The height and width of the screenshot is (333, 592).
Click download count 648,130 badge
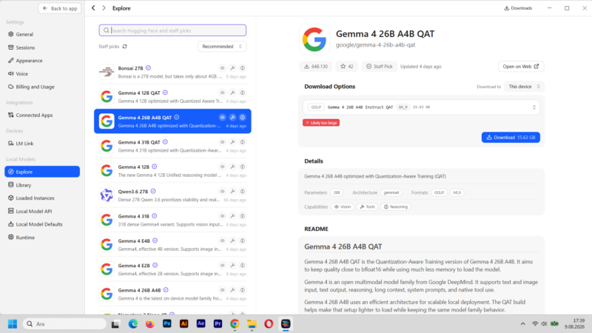tap(316, 67)
